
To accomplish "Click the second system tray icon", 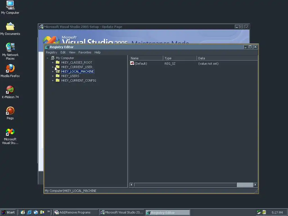I will coord(264,212).
